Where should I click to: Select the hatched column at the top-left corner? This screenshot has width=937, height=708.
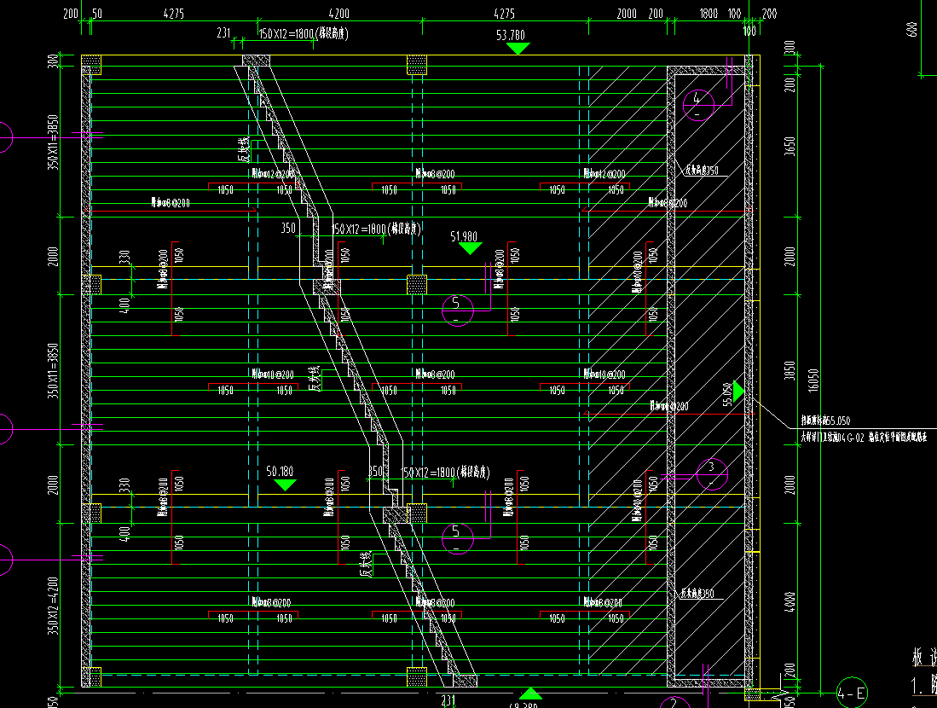[91, 65]
